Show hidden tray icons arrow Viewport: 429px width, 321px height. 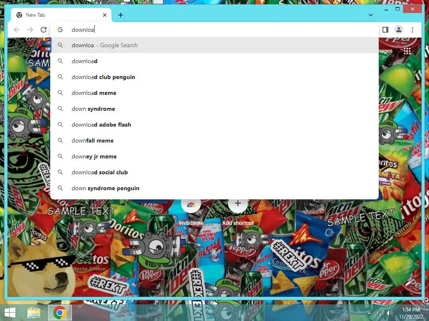coord(369,313)
